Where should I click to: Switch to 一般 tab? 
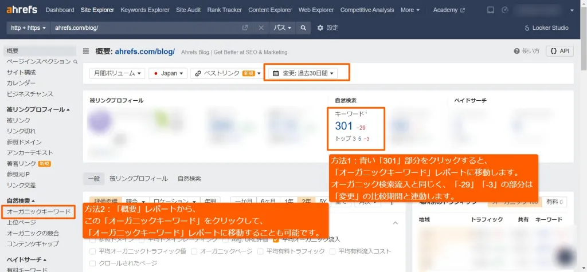pos(94,179)
